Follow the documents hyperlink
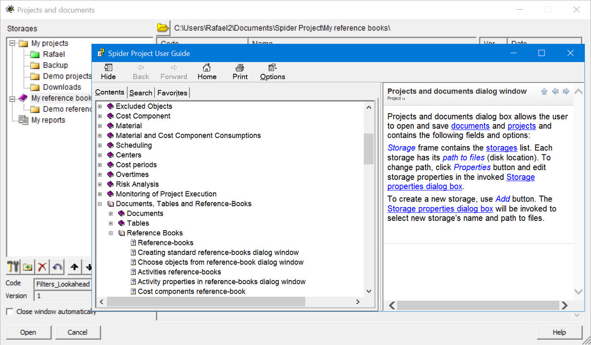591x345 pixels. coord(470,126)
